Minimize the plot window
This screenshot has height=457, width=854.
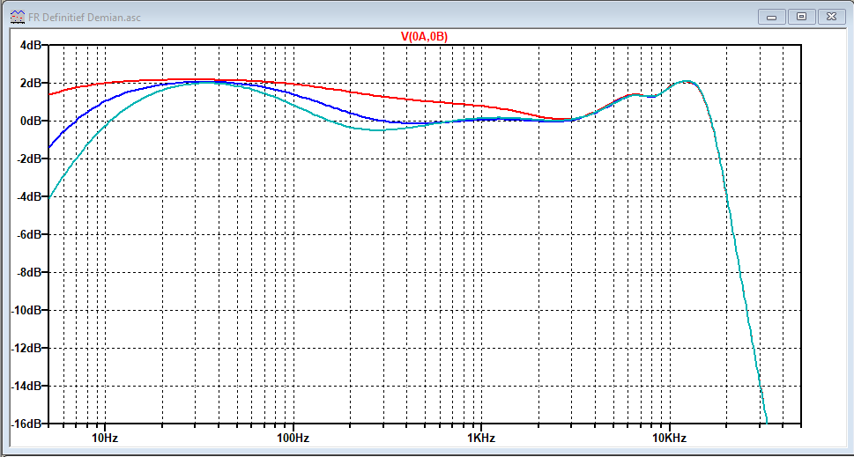coord(770,17)
